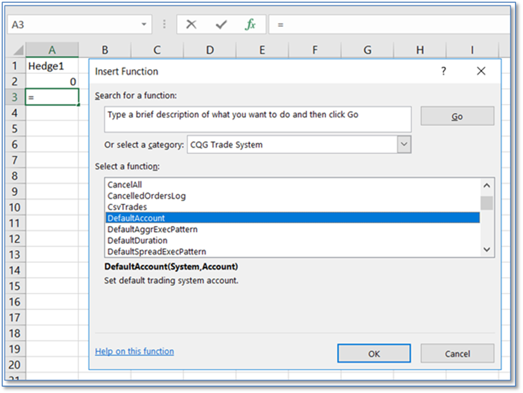
Task: Select CancelledOrdersLog function
Action: pos(146,196)
